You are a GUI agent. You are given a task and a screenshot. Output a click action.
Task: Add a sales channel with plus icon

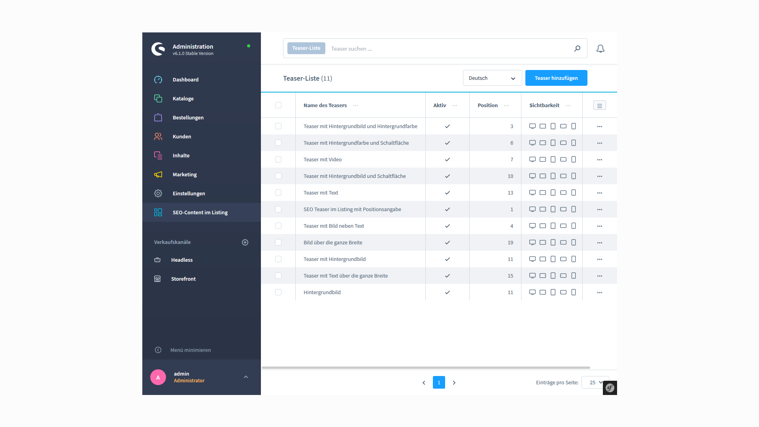pyautogui.click(x=245, y=242)
